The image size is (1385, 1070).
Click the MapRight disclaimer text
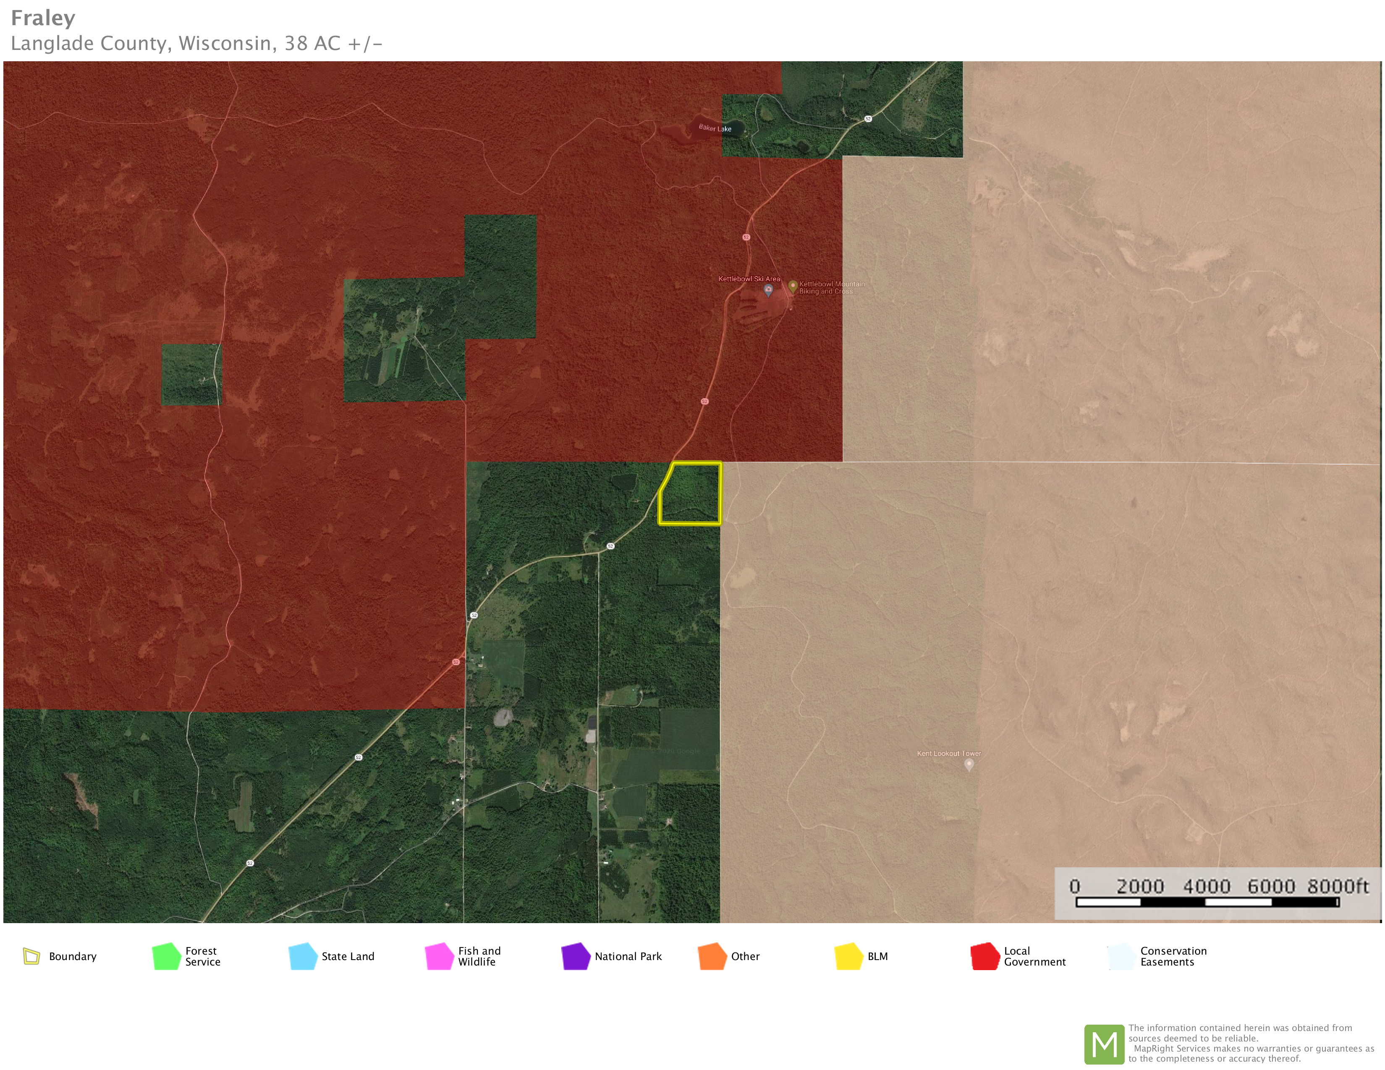click(x=1250, y=1044)
